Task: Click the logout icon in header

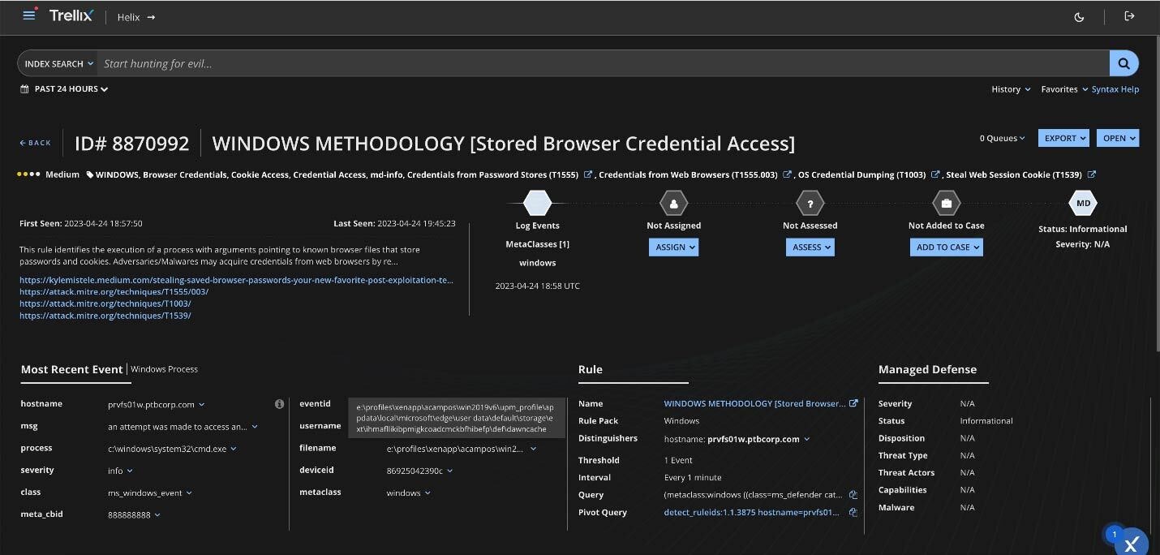Action: tap(1129, 16)
